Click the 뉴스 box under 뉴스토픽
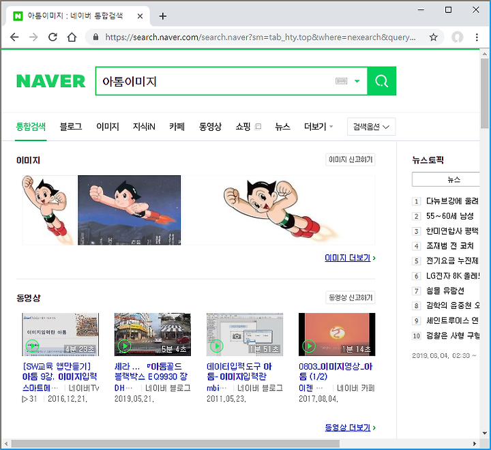The height and width of the screenshot is (450, 491). click(x=446, y=180)
